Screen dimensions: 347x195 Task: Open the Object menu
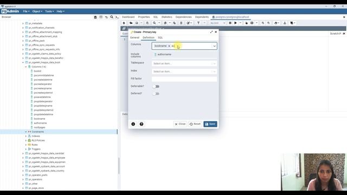click(37, 11)
